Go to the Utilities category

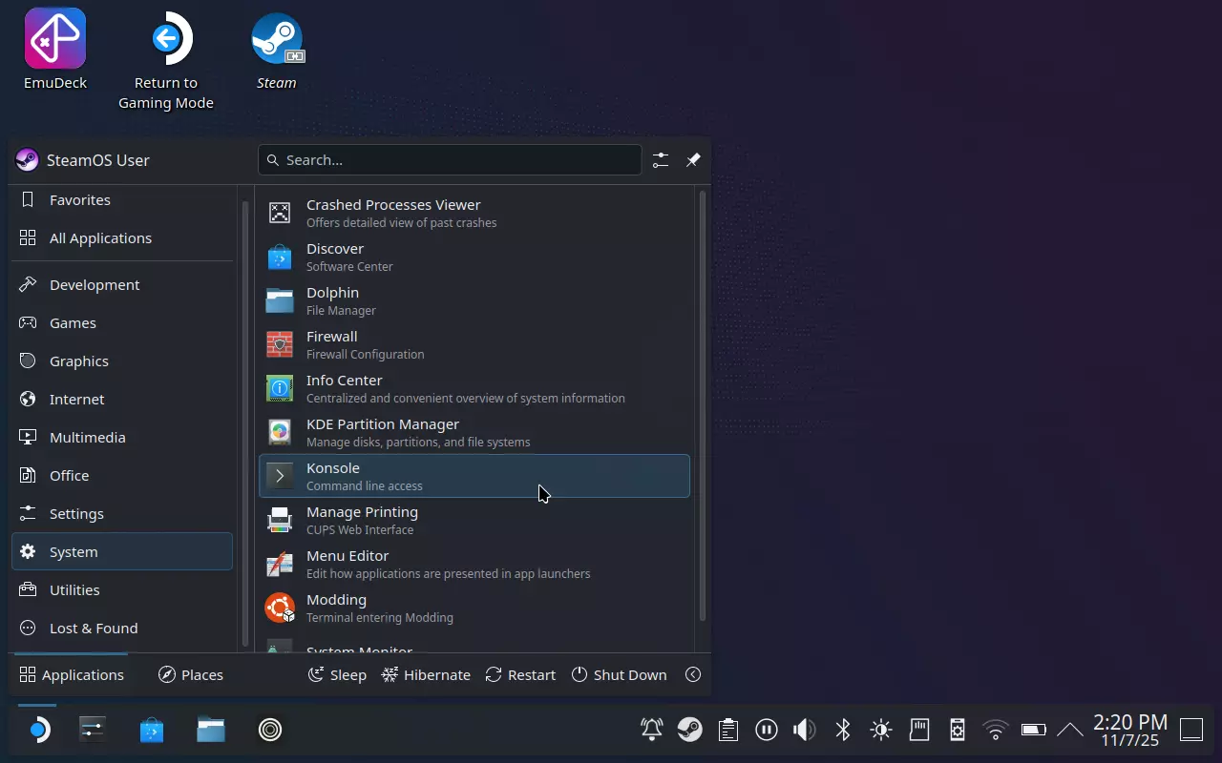coord(122,590)
